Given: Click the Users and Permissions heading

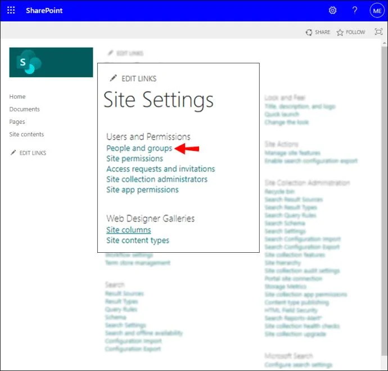Looking at the screenshot, I should (148, 137).
